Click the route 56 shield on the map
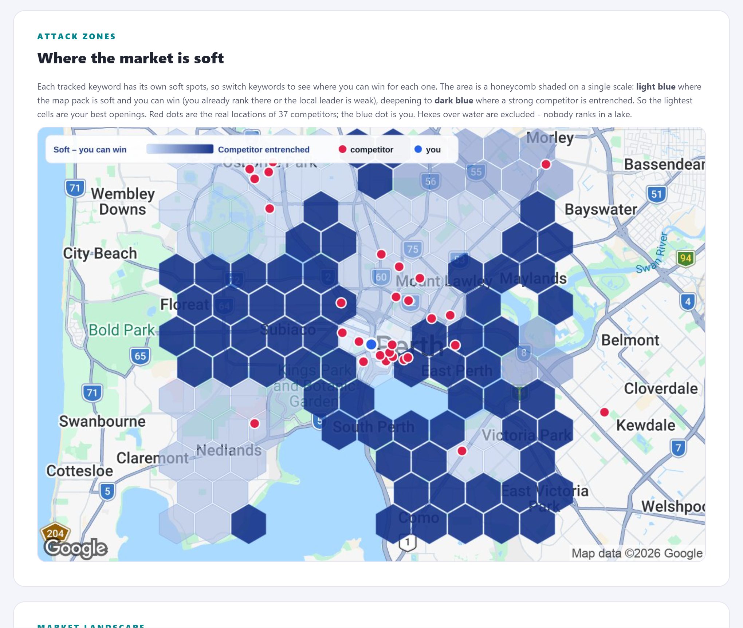Viewport: 743px width, 628px height. 430,181
